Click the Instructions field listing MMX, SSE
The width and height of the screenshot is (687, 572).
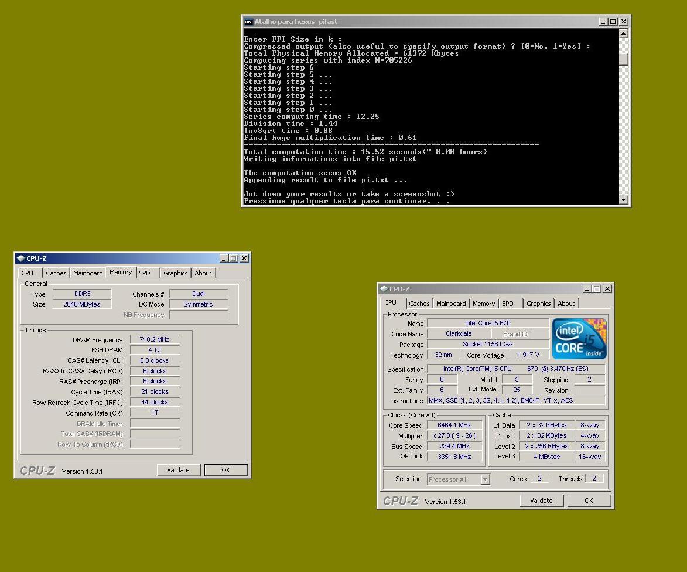[x=516, y=401]
